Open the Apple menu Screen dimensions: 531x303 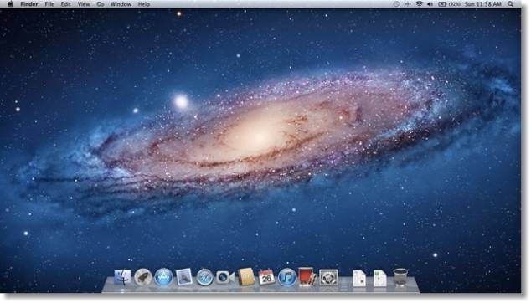pyautogui.click(x=10, y=4)
